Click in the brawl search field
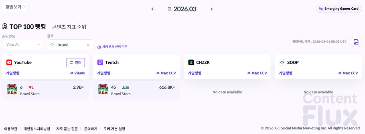 click(x=70, y=45)
